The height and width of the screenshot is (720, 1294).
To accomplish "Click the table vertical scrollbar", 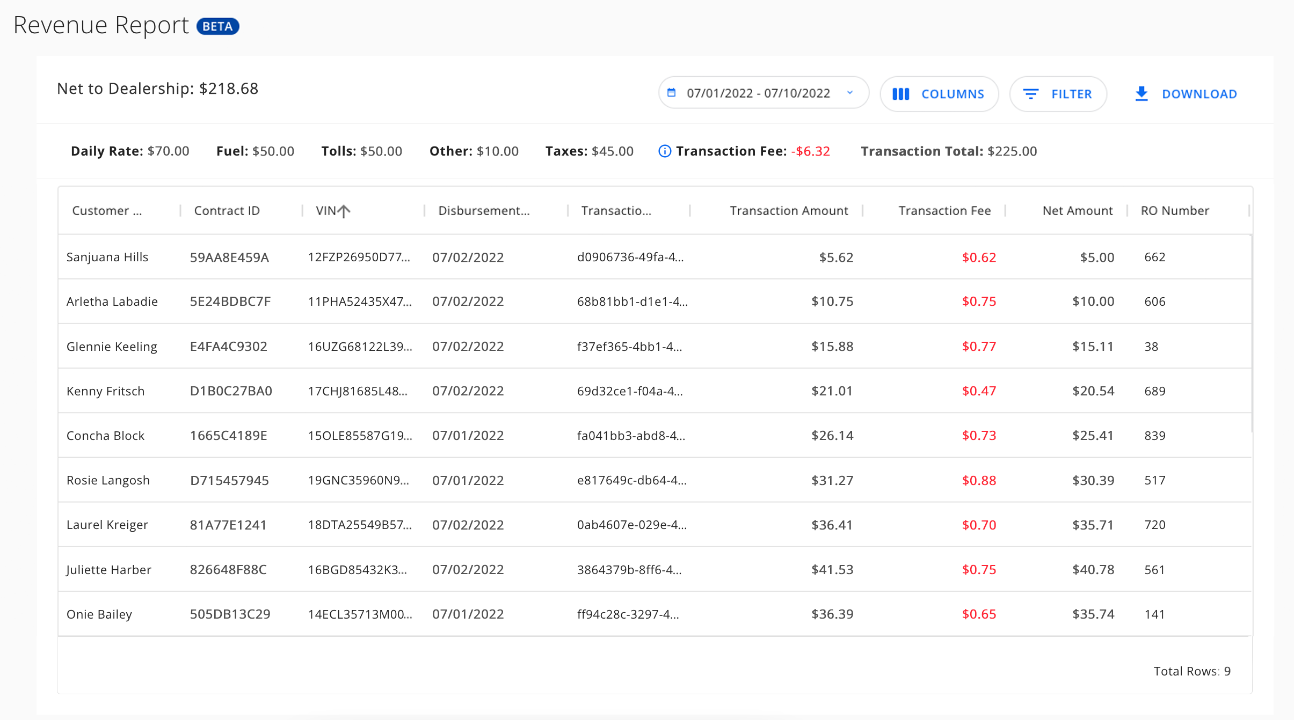I will [x=1252, y=334].
